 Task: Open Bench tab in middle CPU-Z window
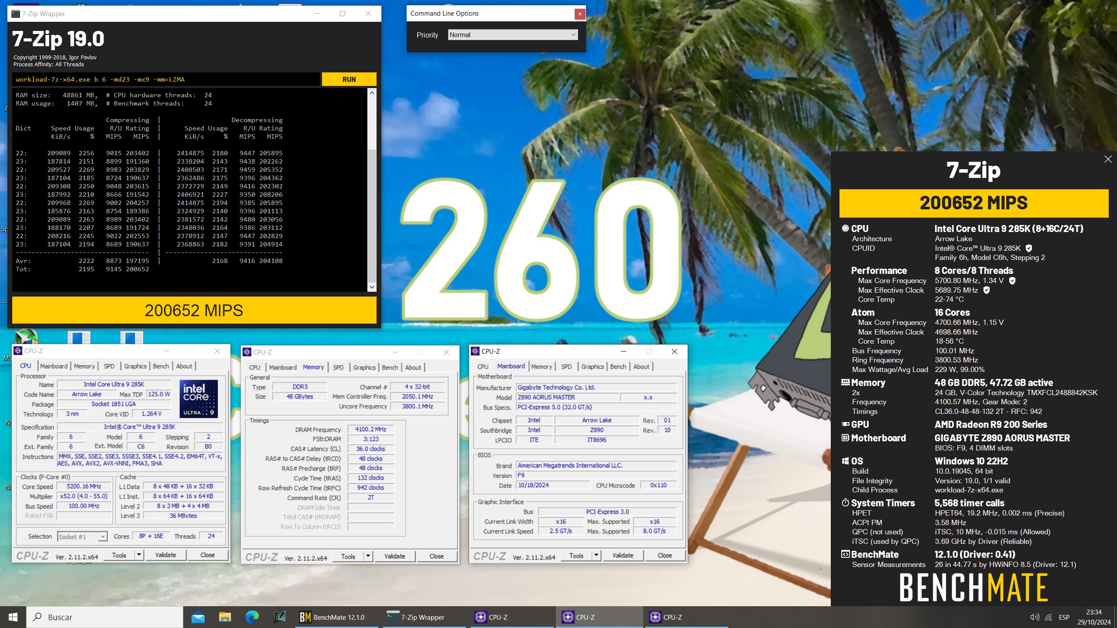[x=390, y=368]
